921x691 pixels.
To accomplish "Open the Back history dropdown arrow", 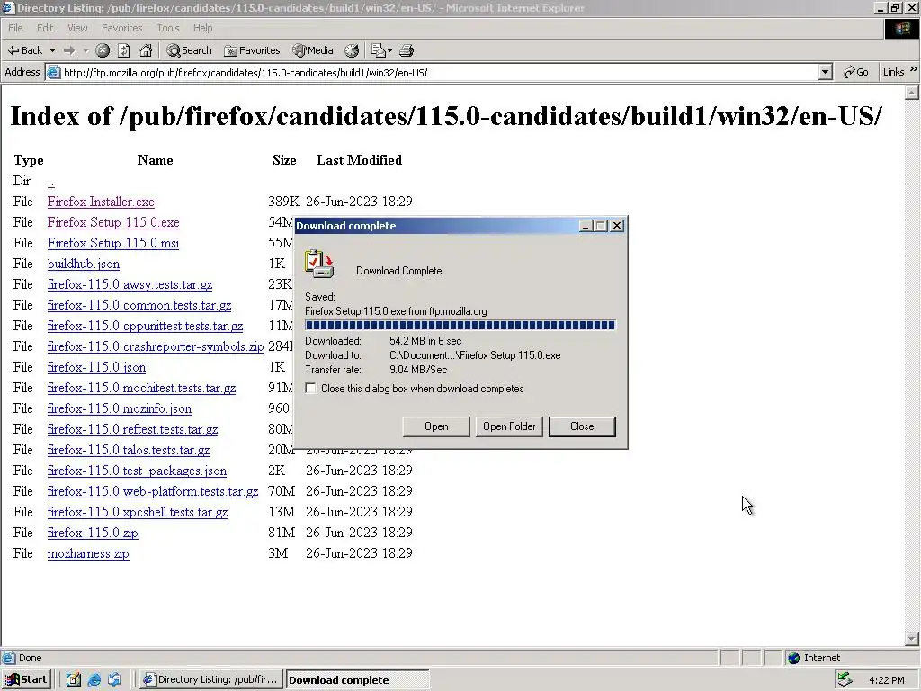I will pos(52,51).
